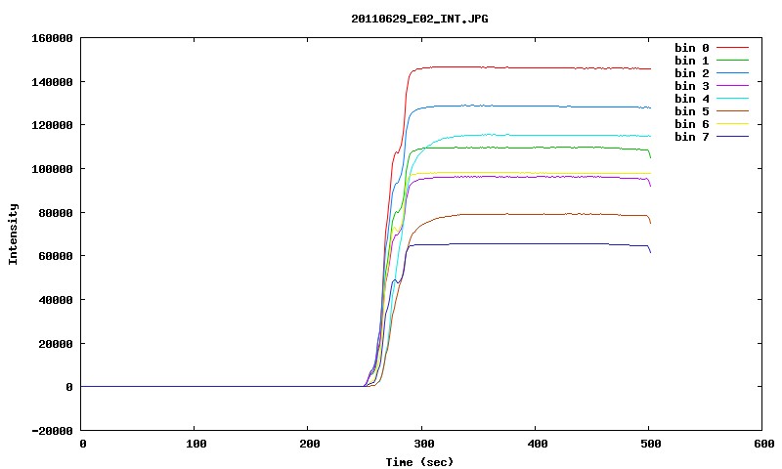This screenshot has height=469, width=782.
Task: Click the -20000 y-axis tick label
Action: point(52,431)
